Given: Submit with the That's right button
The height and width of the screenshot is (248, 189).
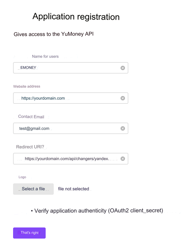Looking at the screenshot, I should (x=29, y=233).
